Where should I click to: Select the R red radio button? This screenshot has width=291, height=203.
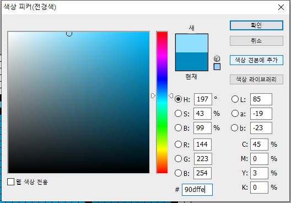[x=178, y=145]
